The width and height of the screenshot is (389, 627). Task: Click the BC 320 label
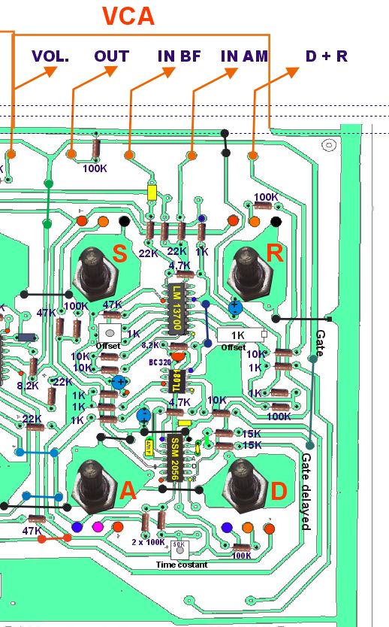click(x=160, y=362)
